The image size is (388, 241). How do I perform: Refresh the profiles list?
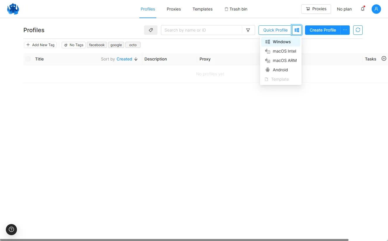(358, 30)
